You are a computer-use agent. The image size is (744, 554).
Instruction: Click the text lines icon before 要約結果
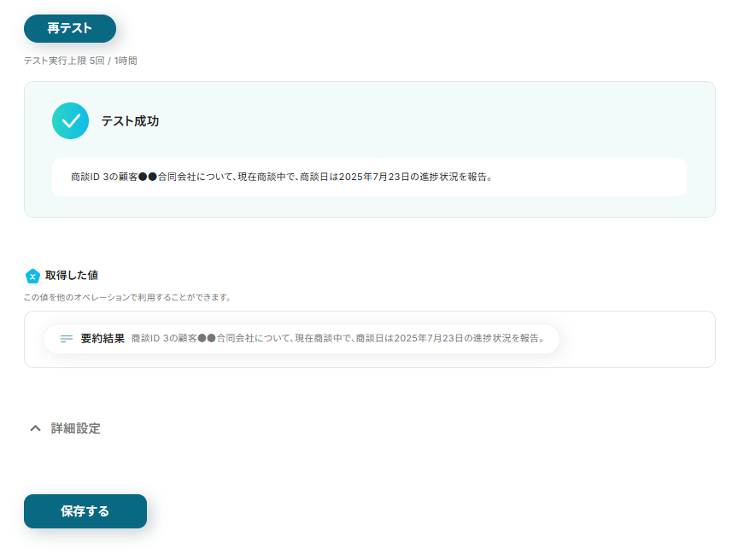pyautogui.click(x=67, y=339)
